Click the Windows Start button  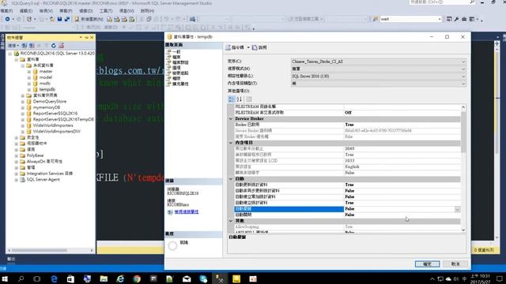click(x=5, y=278)
